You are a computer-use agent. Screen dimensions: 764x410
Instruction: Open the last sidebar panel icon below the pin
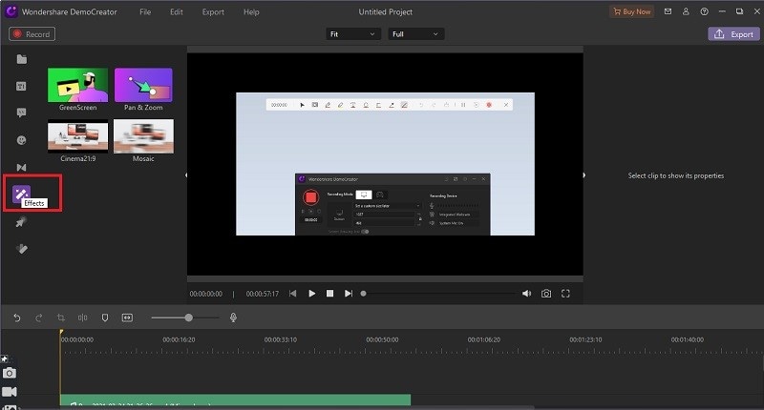(21, 249)
